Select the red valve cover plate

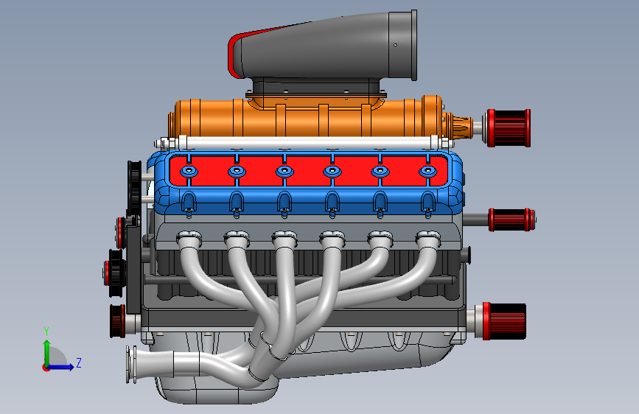(309, 171)
